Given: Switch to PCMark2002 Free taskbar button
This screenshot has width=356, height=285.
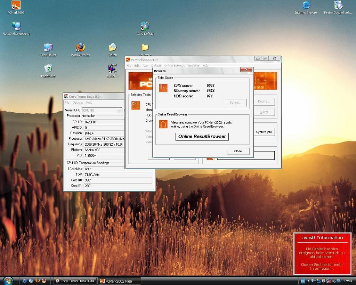Looking at the screenshot, I should [x=120, y=281].
